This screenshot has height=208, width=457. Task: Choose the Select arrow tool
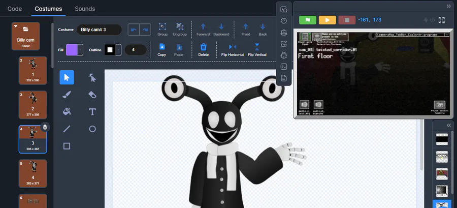[67, 77]
